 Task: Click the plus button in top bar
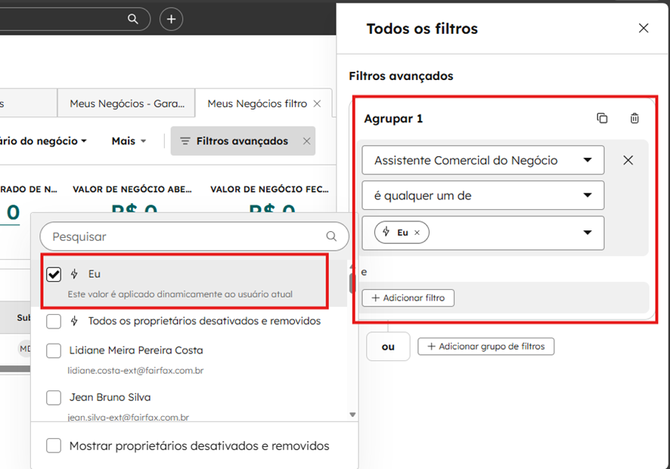171,19
